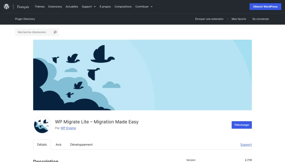This screenshot has width=285, height=162.
Task: Expand the Support dropdown menu
Action: 89,7
